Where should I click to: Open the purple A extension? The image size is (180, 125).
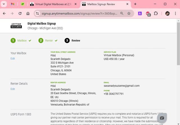point(140,13)
